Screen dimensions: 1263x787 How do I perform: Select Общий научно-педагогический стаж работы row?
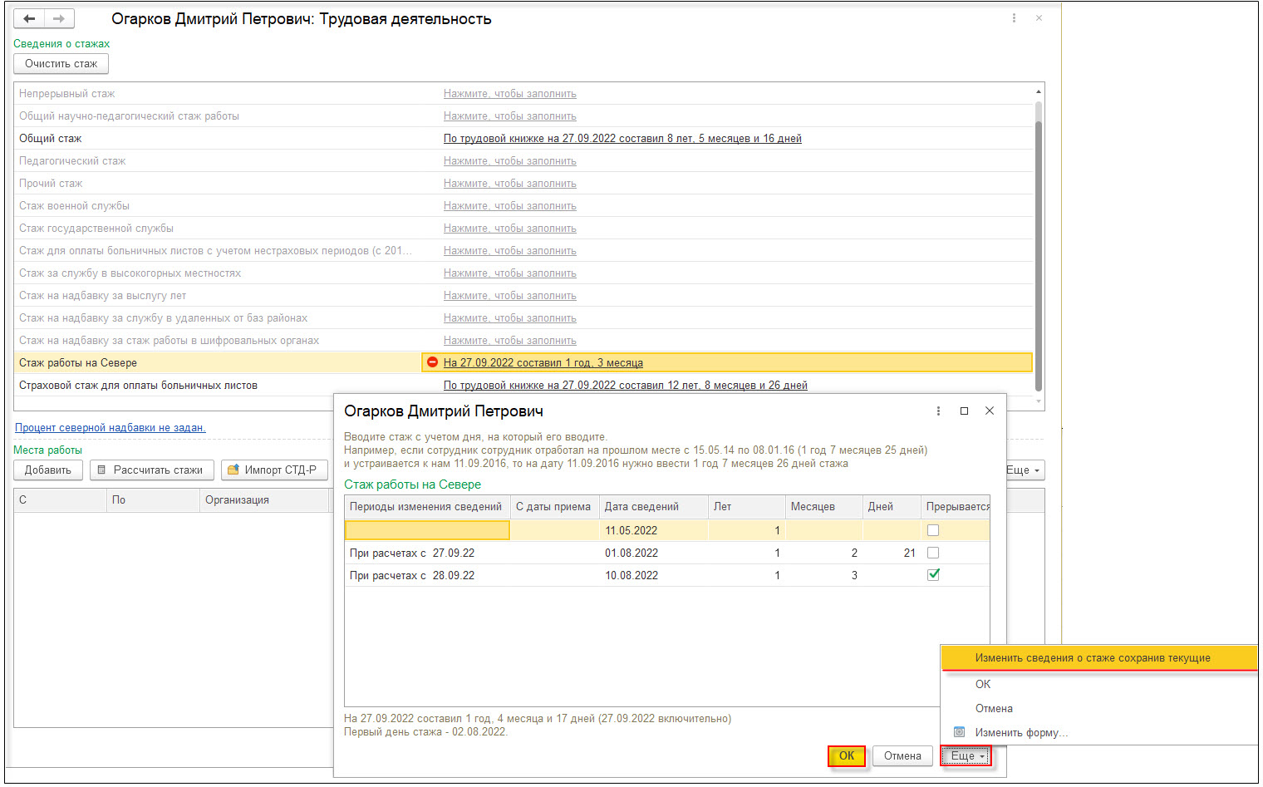pyautogui.click(x=523, y=116)
